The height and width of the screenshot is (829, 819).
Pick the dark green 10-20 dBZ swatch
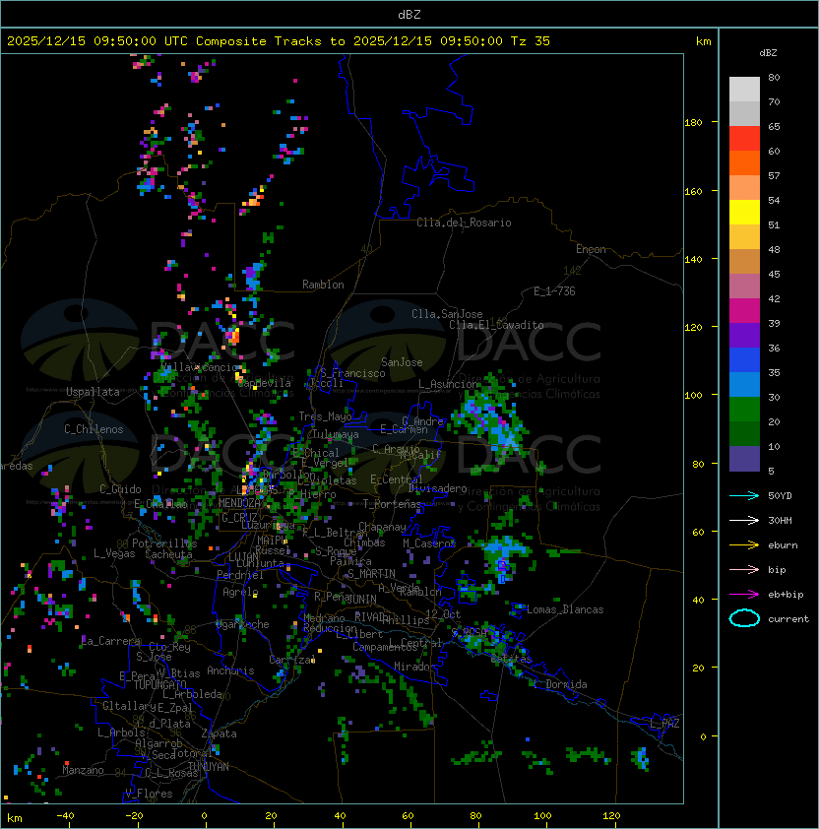pos(744,433)
